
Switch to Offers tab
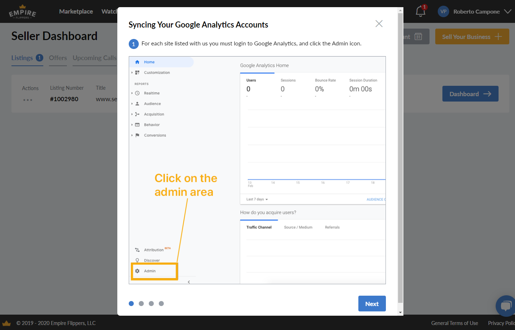[58, 58]
